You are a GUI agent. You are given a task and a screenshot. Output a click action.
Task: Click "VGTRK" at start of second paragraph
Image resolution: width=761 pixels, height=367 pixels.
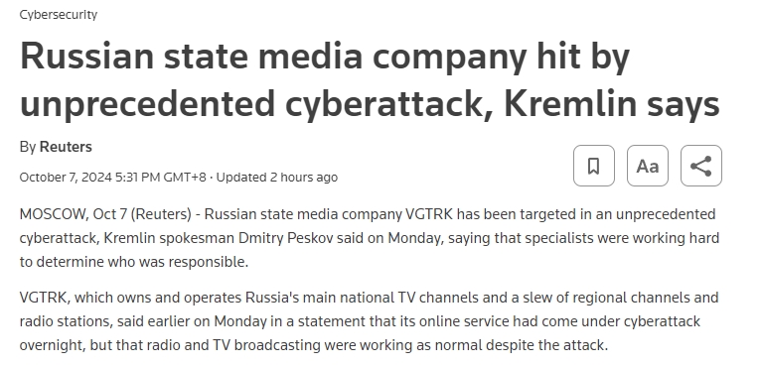(x=43, y=298)
